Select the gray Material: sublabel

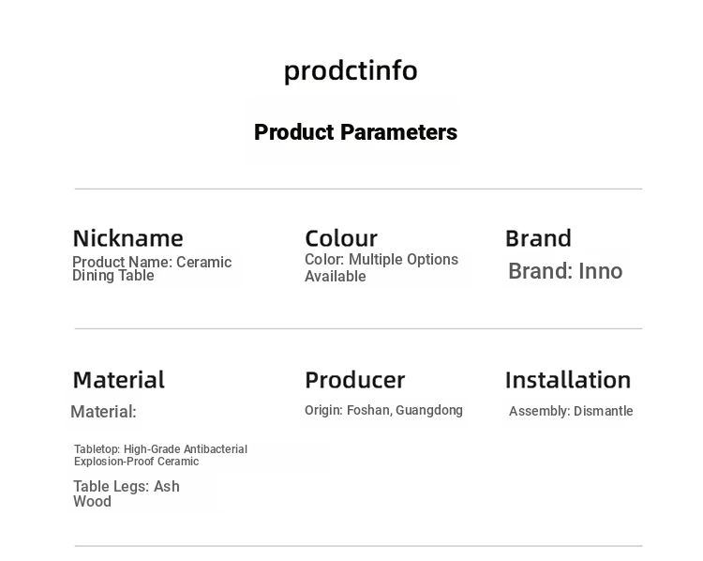click(x=103, y=412)
